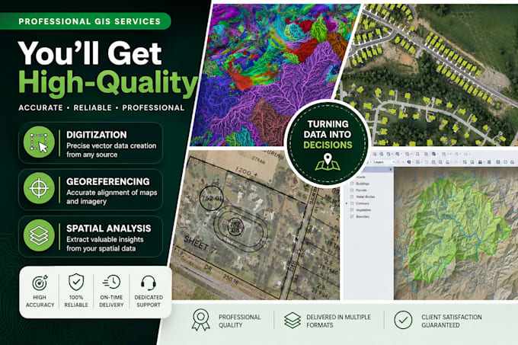Toggle the Boundary layer checkbox
Screen dimensions: 518x345
coord(351,216)
